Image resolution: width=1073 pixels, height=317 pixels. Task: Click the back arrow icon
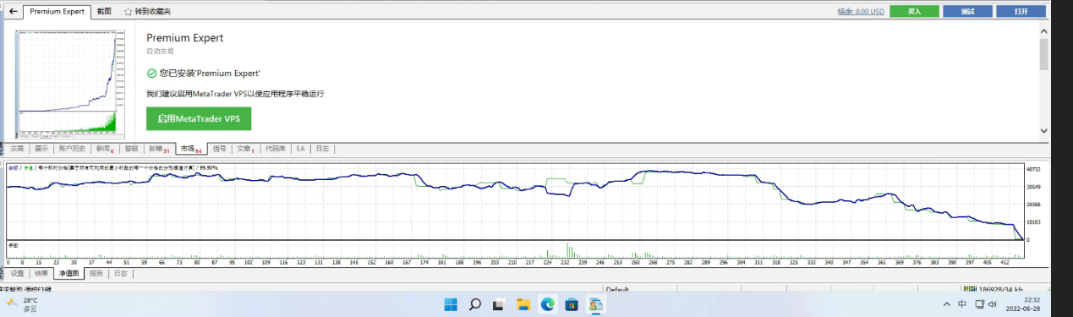12,12
